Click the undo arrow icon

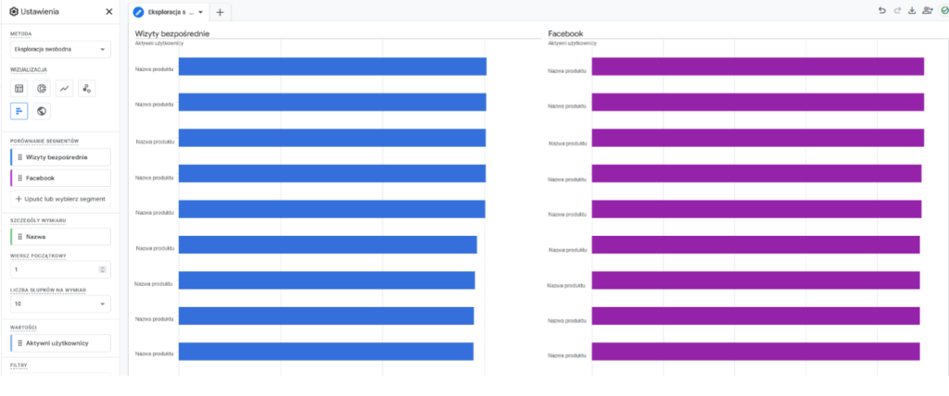(x=882, y=10)
